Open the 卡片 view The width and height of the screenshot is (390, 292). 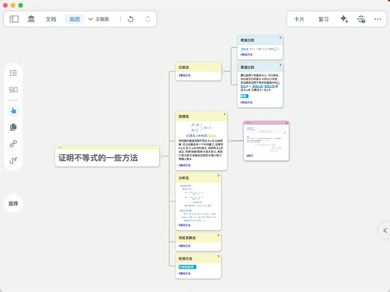299,19
